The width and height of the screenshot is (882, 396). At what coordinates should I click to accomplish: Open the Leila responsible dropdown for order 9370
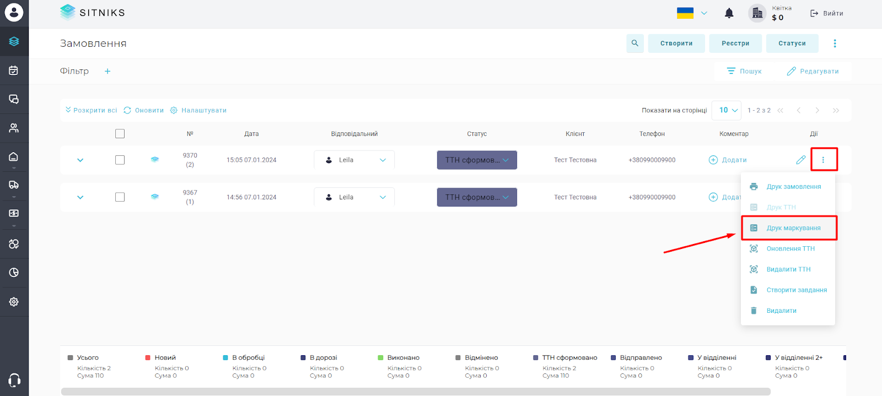[x=354, y=160]
